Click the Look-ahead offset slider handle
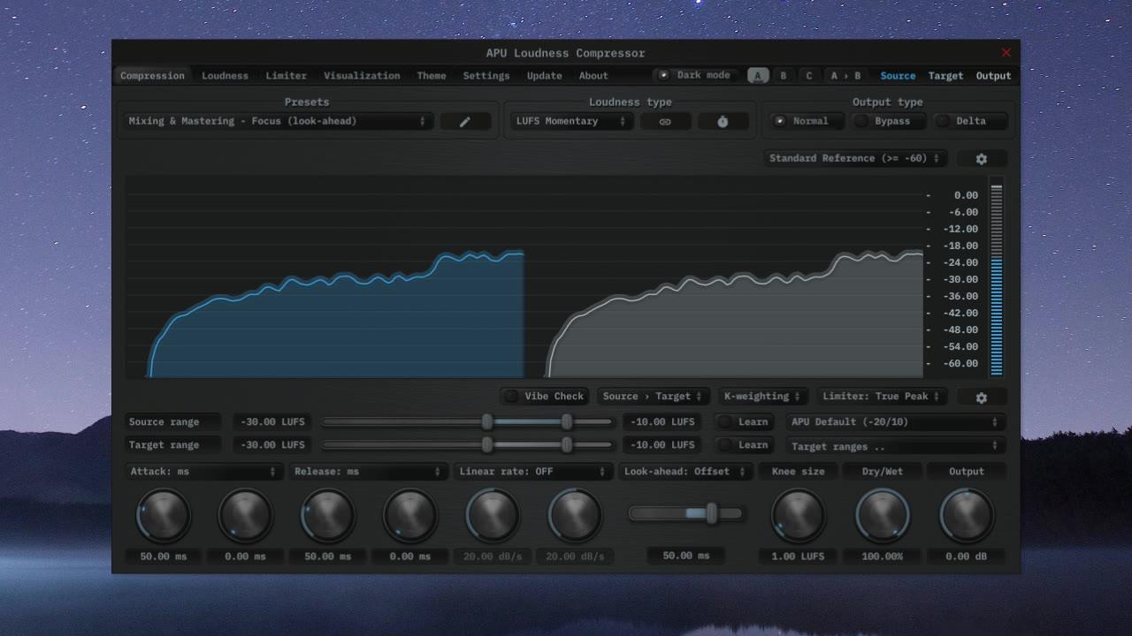The image size is (1132, 636). (x=711, y=513)
